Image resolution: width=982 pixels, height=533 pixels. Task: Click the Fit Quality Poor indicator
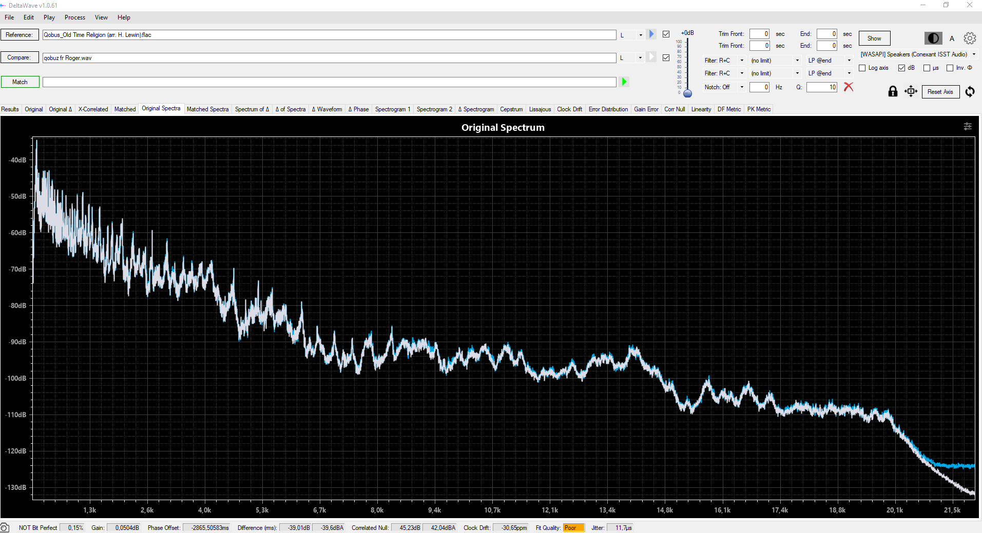click(x=573, y=528)
